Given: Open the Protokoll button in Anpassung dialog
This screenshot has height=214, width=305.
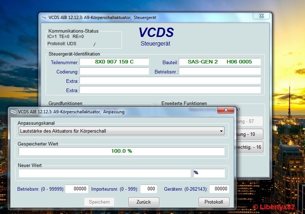Looking at the screenshot, I should tap(214, 202).
